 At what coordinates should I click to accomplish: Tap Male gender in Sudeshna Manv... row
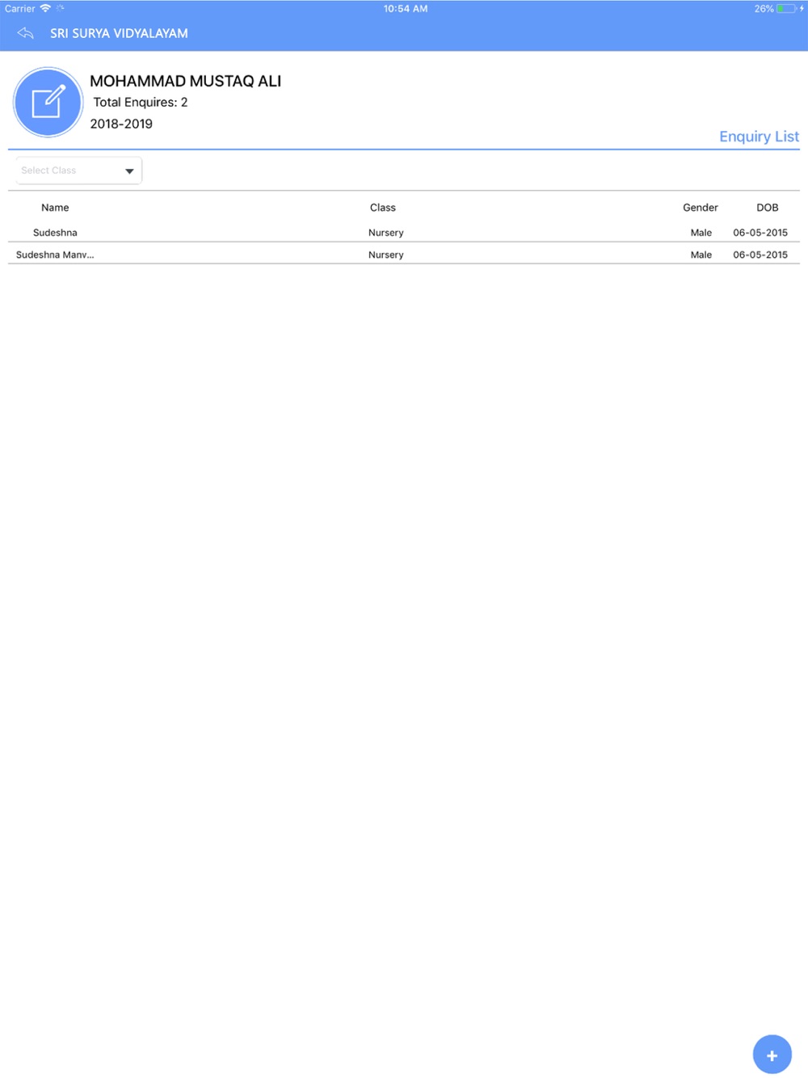(701, 255)
